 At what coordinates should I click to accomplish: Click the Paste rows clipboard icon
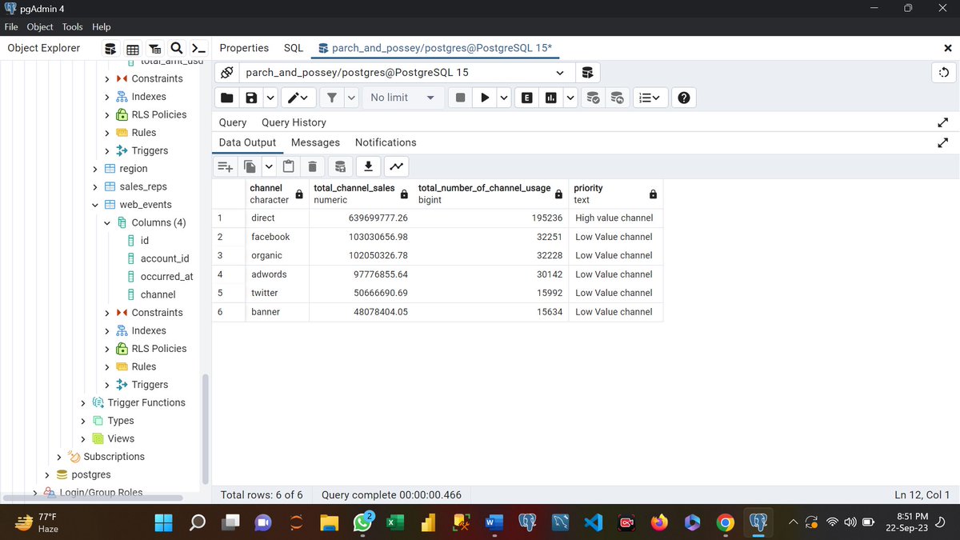288,166
